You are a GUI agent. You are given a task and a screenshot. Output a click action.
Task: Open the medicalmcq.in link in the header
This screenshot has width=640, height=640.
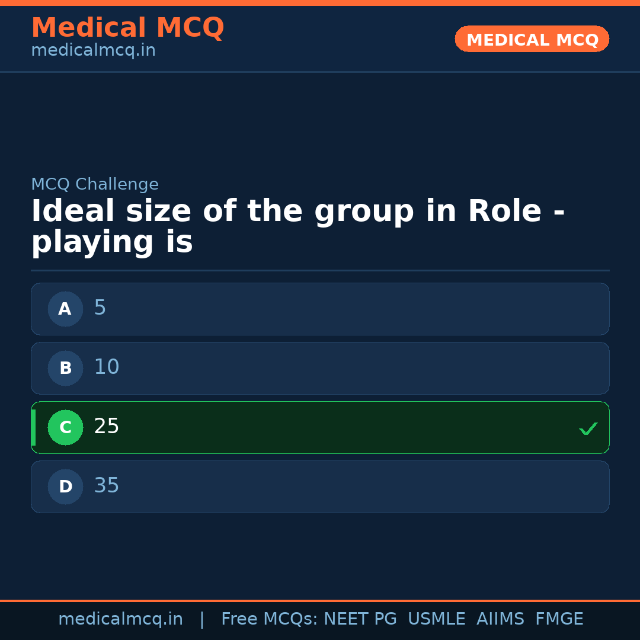tap(93, 50)
